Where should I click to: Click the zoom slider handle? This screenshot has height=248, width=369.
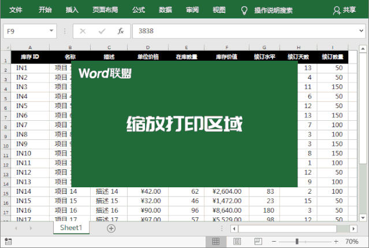297,242
